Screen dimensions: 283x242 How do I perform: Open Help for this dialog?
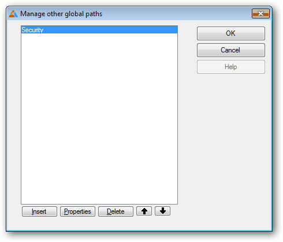231,67
